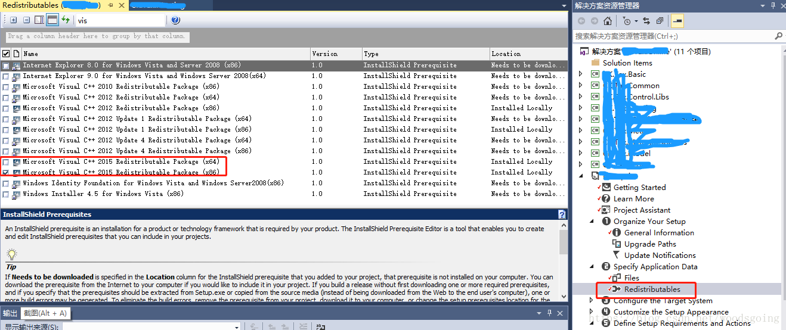
Task: Toggle the group box view icon
Action: 52,20
